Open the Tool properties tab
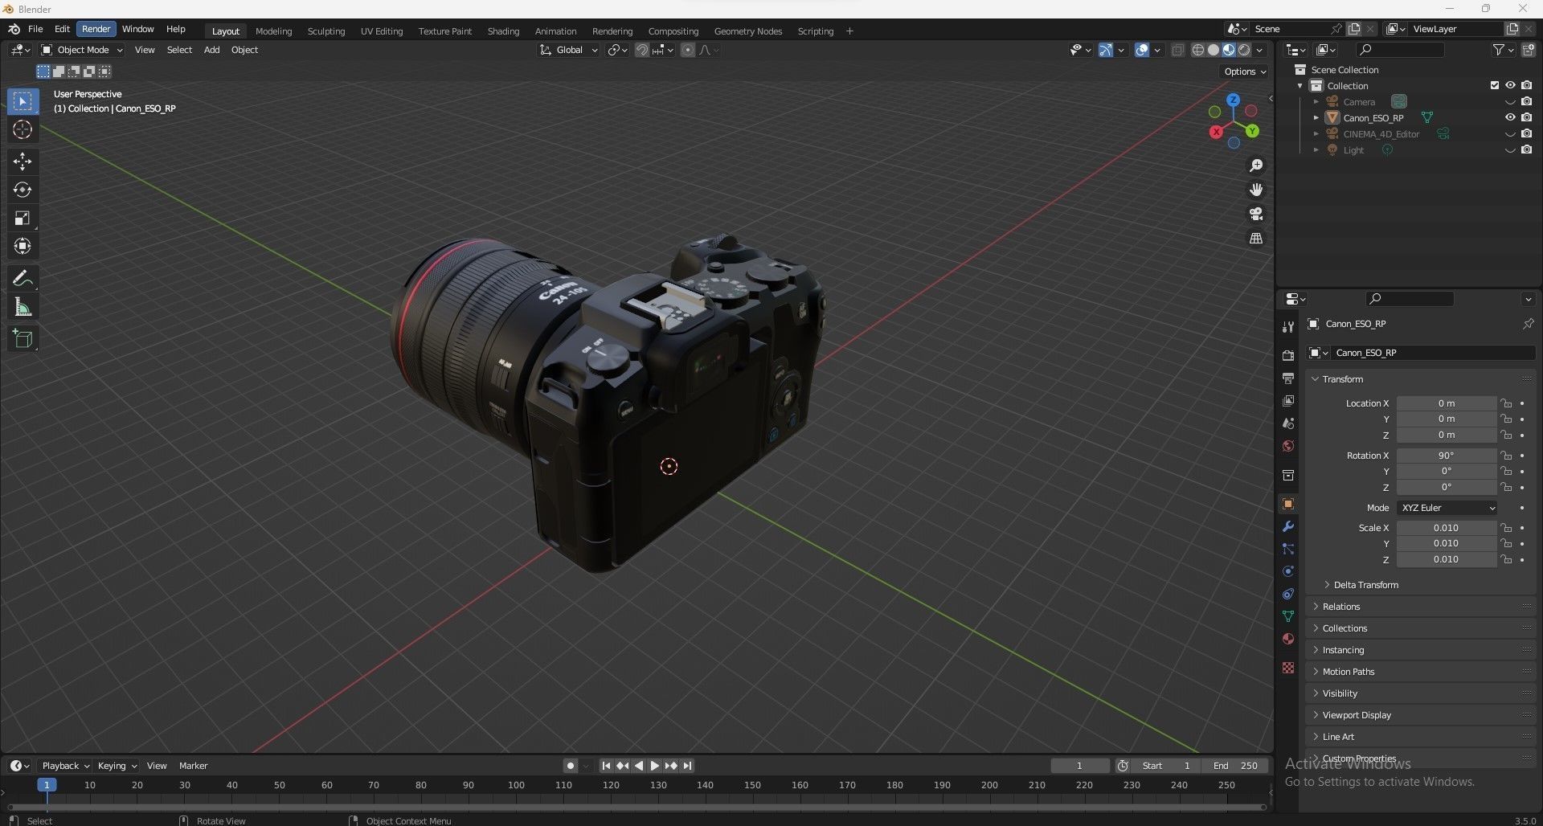The image size is (1543, 826). point(1288,326)
